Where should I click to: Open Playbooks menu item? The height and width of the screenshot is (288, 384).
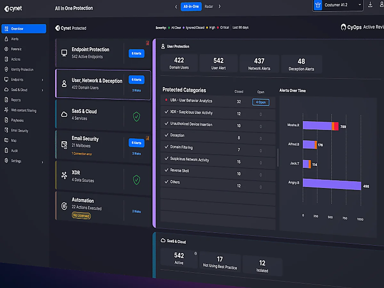17,120
